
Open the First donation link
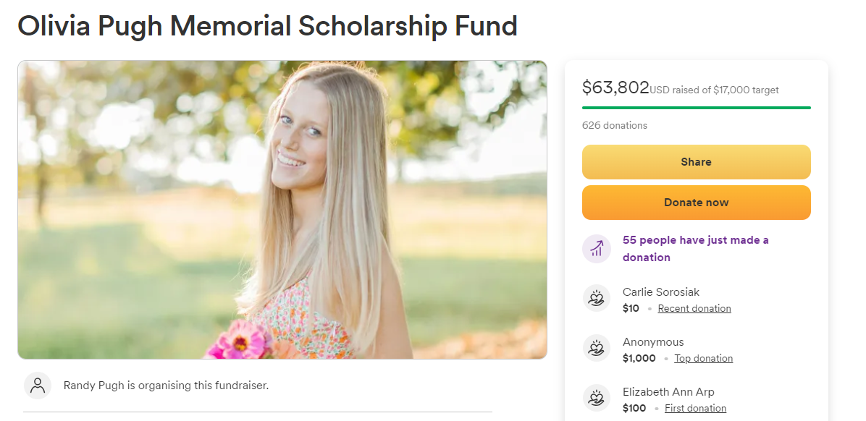[x=695, y=408]
